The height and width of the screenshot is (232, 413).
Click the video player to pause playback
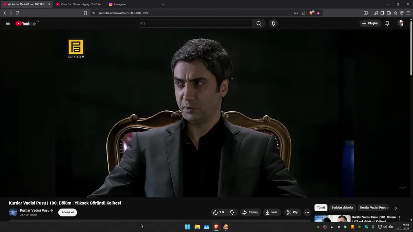pos(205,113)
